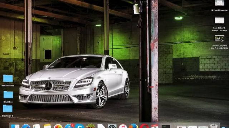The height and width of the screenshot is (128, 229).
Task: Open Terminal from the Dock
Action: point(166,126)
